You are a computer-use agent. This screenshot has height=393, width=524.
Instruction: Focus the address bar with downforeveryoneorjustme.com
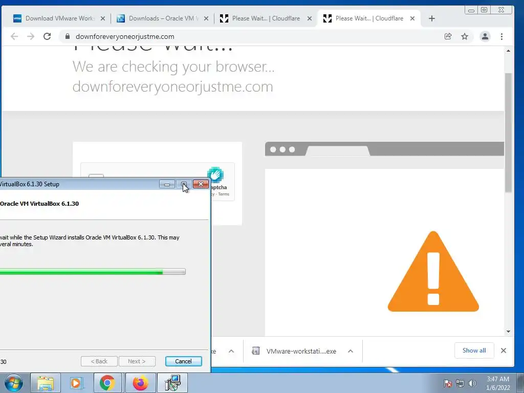251,36
